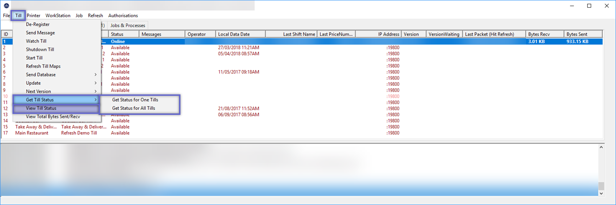Switch to Jobs & Processes tab

128,25
